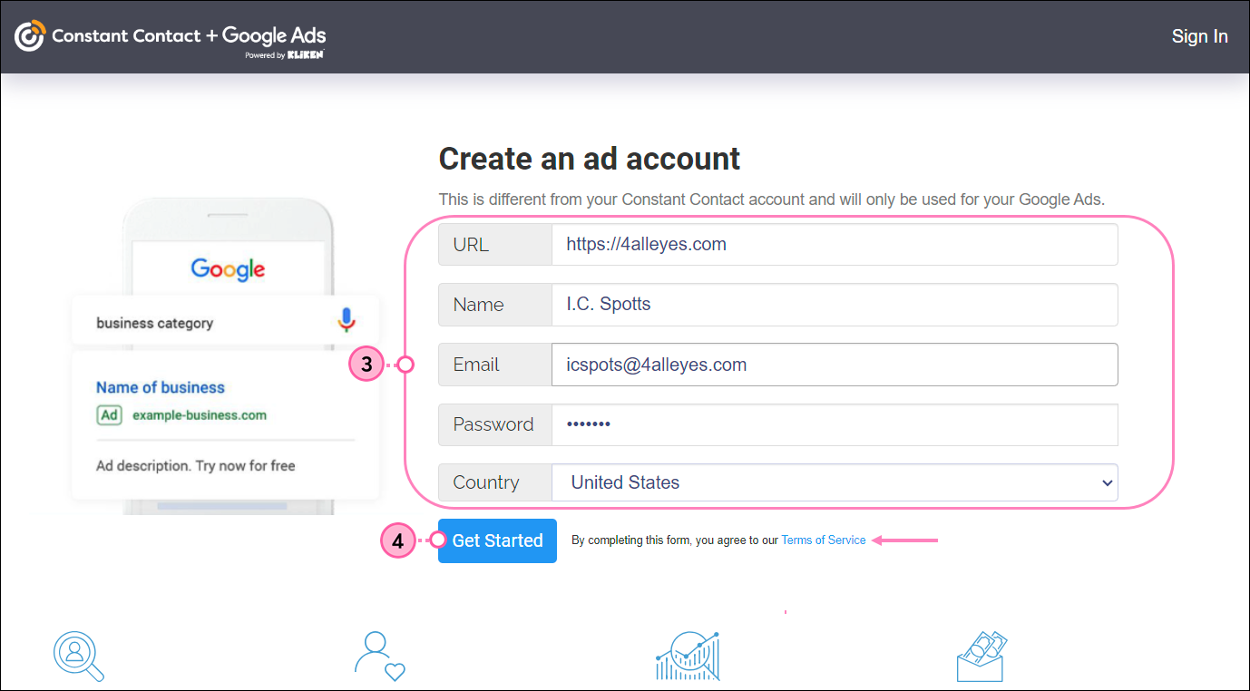Click the example-business.com ad URL

200,415
